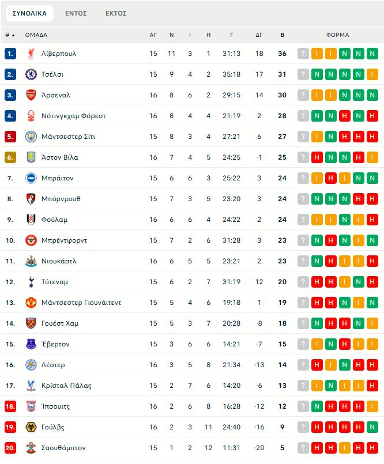Open the Λίβερπουλ team link
This screenshot has height=464, width=384.
(x=59, y=54)
